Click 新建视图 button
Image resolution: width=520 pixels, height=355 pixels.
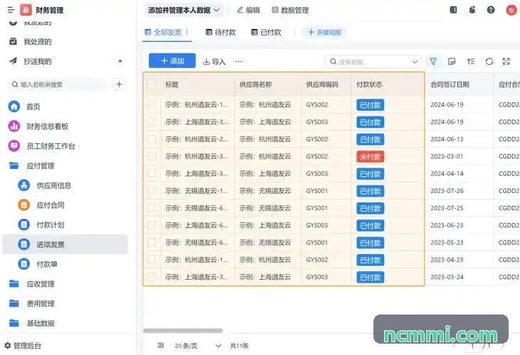(x=324, y=32)
